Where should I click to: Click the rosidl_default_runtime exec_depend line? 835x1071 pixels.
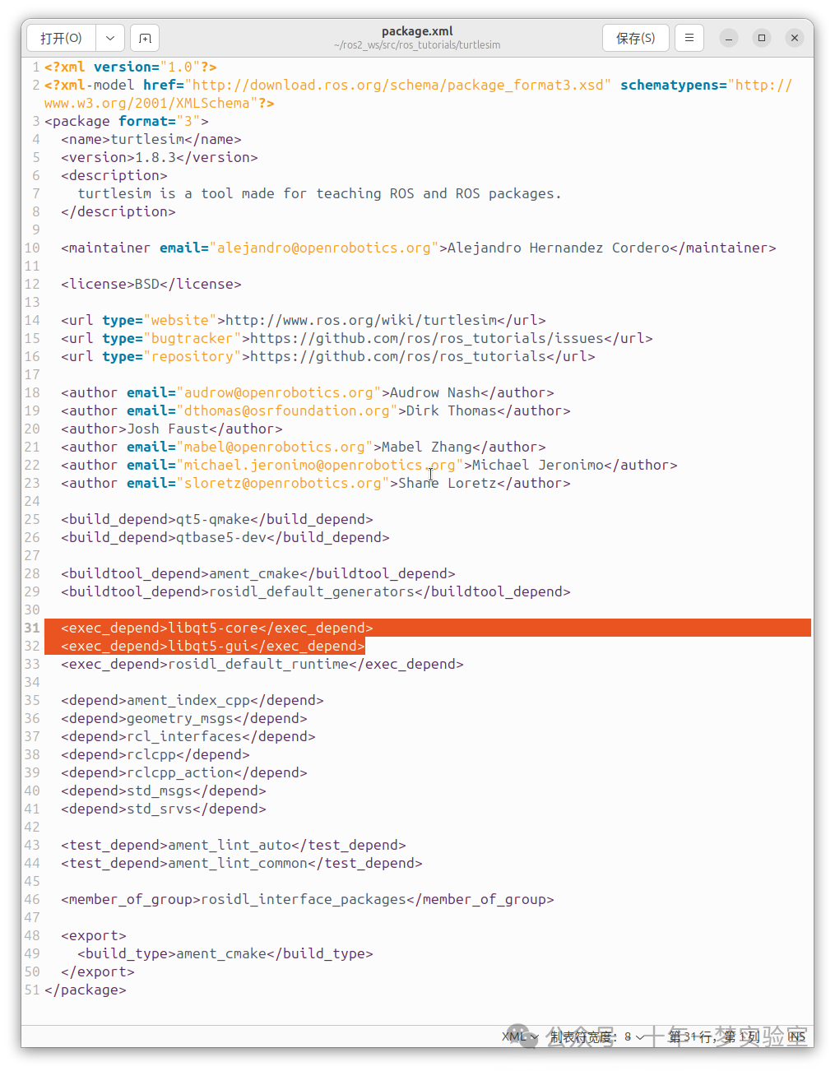click(262, 664)
